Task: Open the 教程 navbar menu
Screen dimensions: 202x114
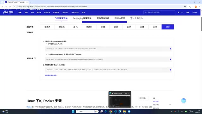Action: tap(26, 12)
